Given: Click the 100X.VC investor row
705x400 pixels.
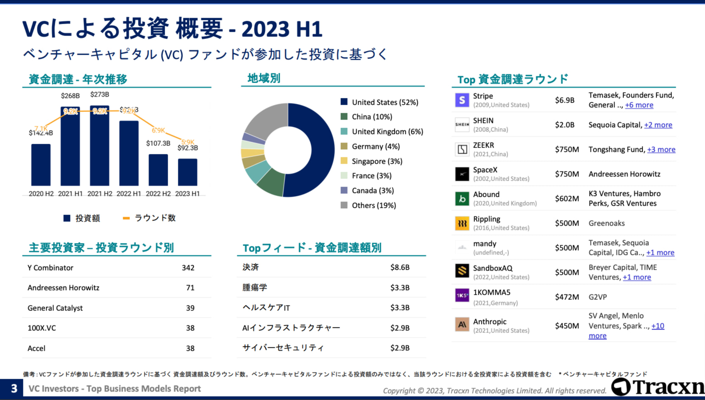Looking at the screenshot, I should click(x=117, y=328).
